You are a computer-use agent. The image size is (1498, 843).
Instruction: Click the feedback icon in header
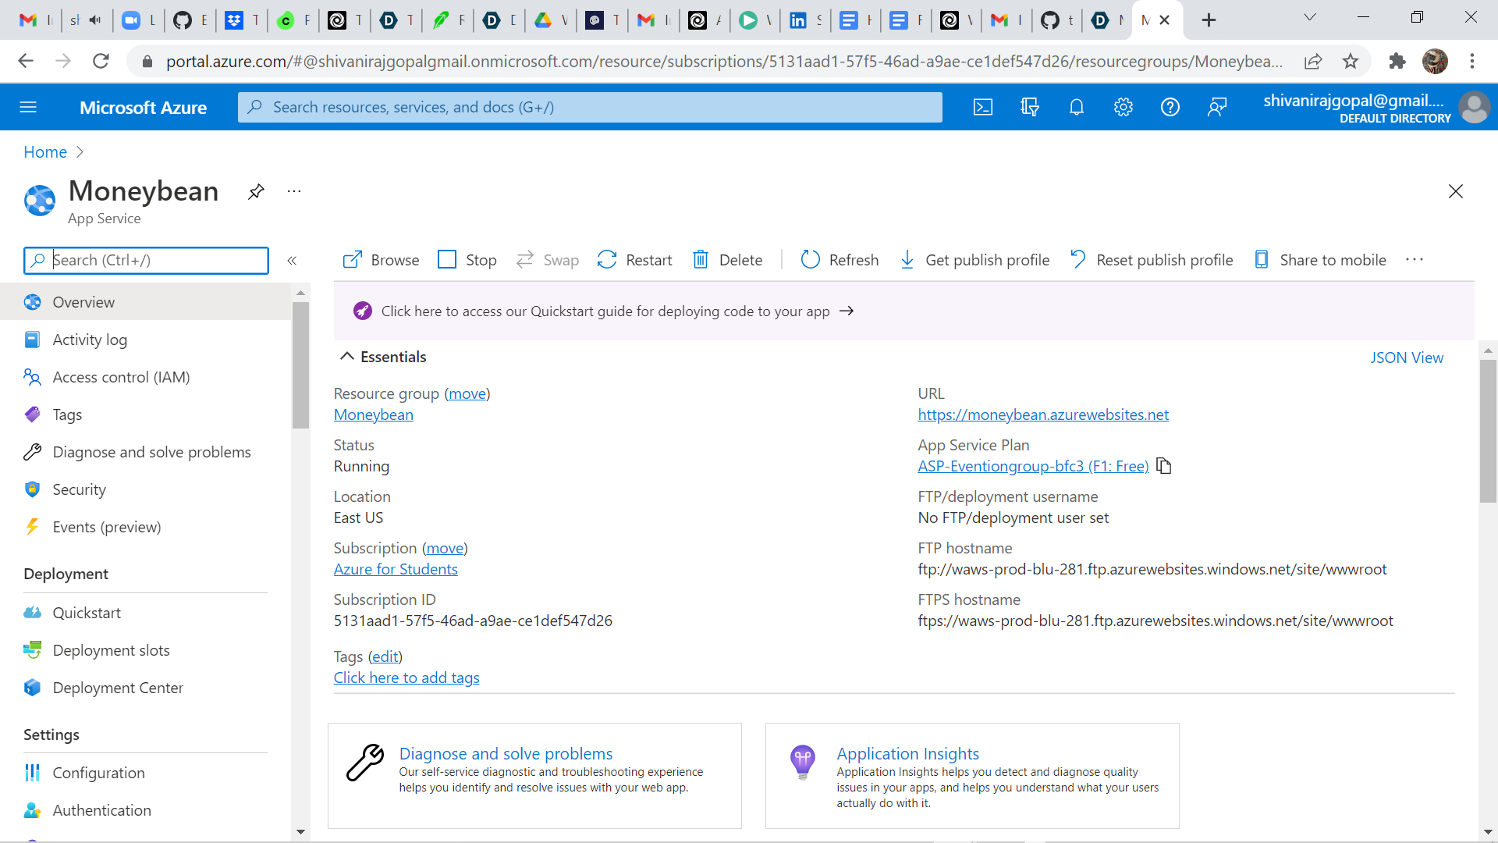click(x=1217, y=108)
